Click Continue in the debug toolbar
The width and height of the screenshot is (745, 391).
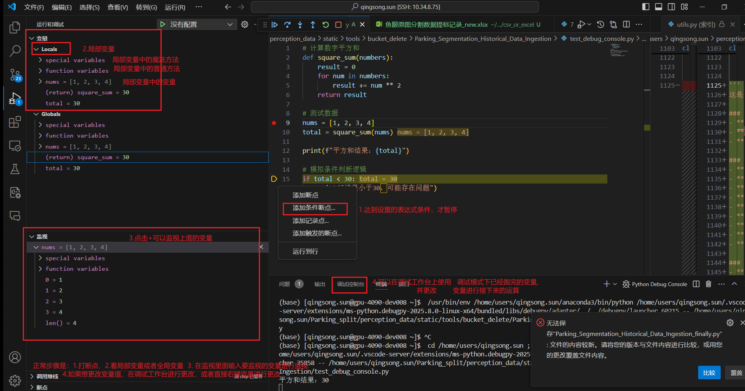275,24
